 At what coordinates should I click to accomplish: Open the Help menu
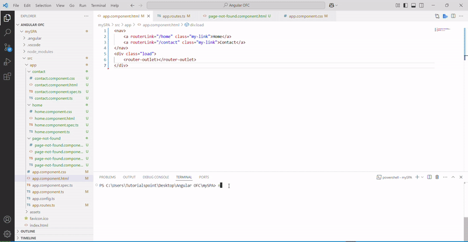click(x=115, y=5)
